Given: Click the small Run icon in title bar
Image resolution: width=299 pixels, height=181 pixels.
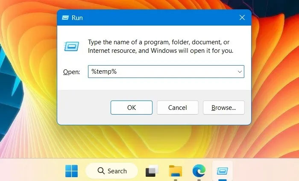Looking at the screenshot, I should coord(65,18).
